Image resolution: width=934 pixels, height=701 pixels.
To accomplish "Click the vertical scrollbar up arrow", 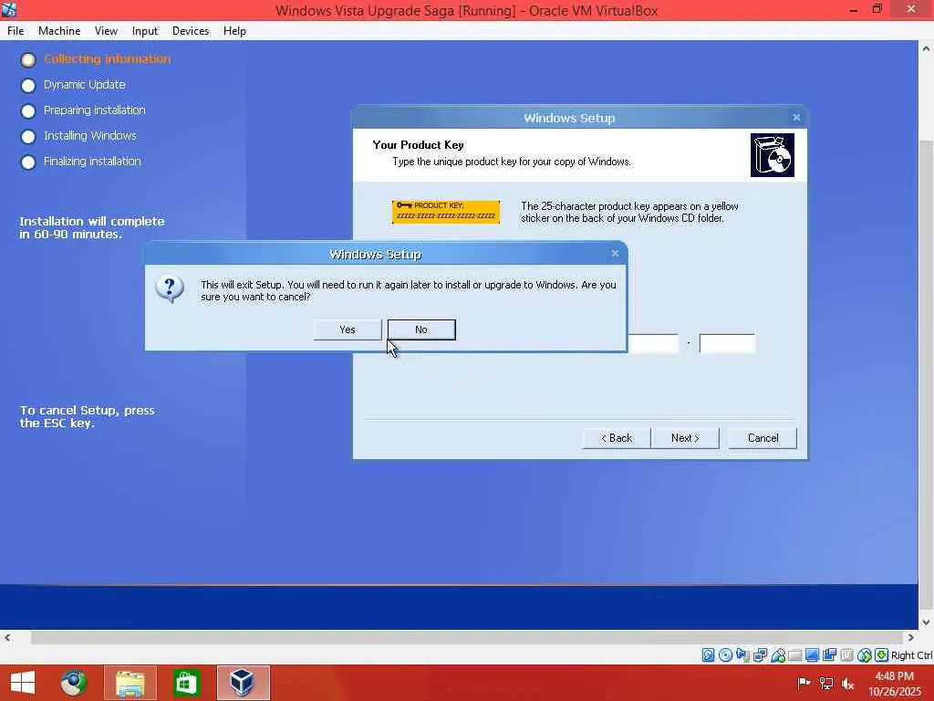I will (926, 48).
